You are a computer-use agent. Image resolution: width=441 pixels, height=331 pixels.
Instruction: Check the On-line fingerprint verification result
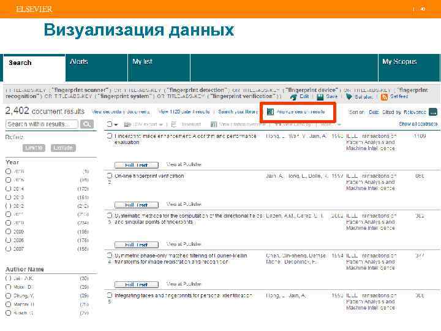(110, 176)
